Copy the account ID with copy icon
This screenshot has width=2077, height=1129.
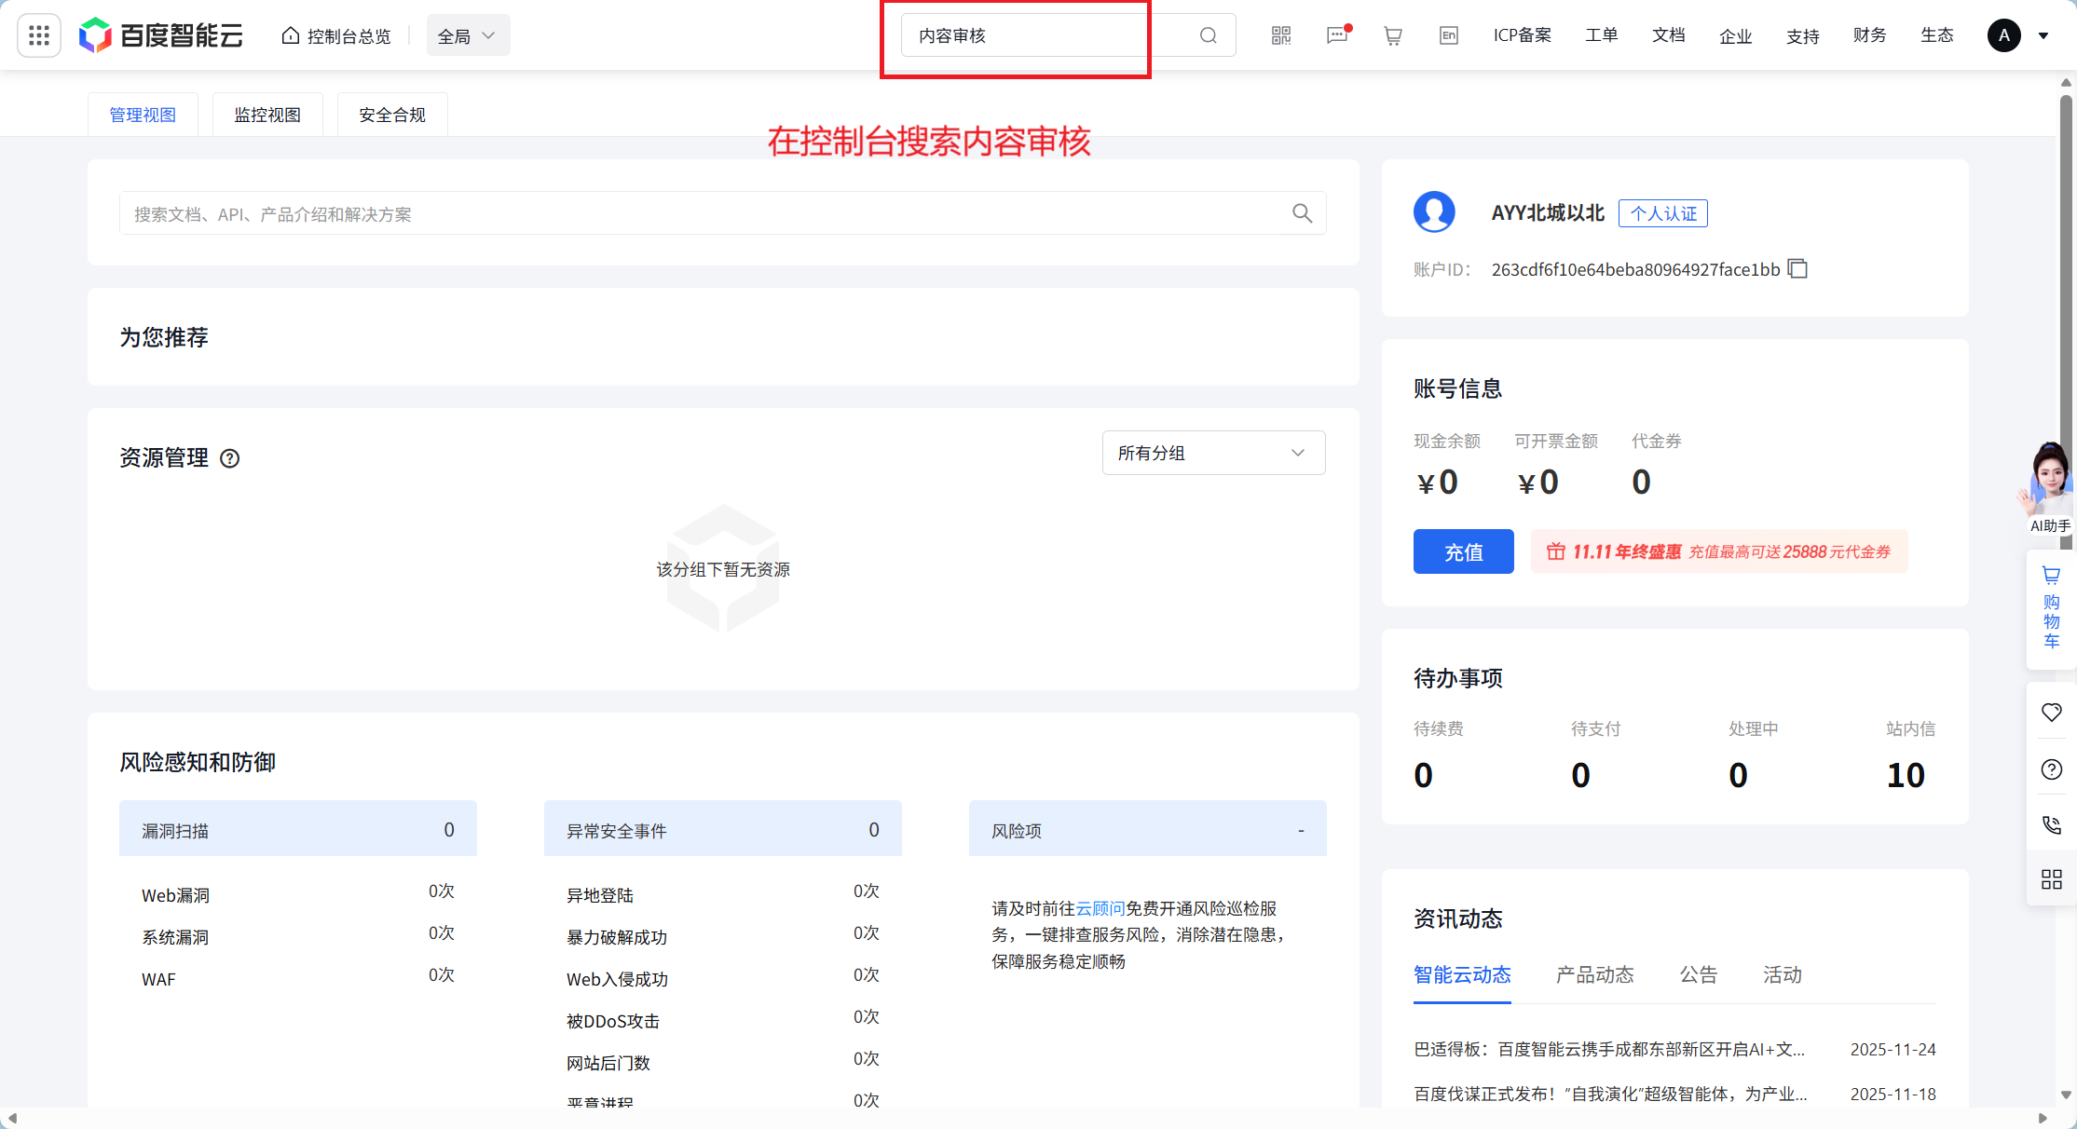coord(1798,269)
